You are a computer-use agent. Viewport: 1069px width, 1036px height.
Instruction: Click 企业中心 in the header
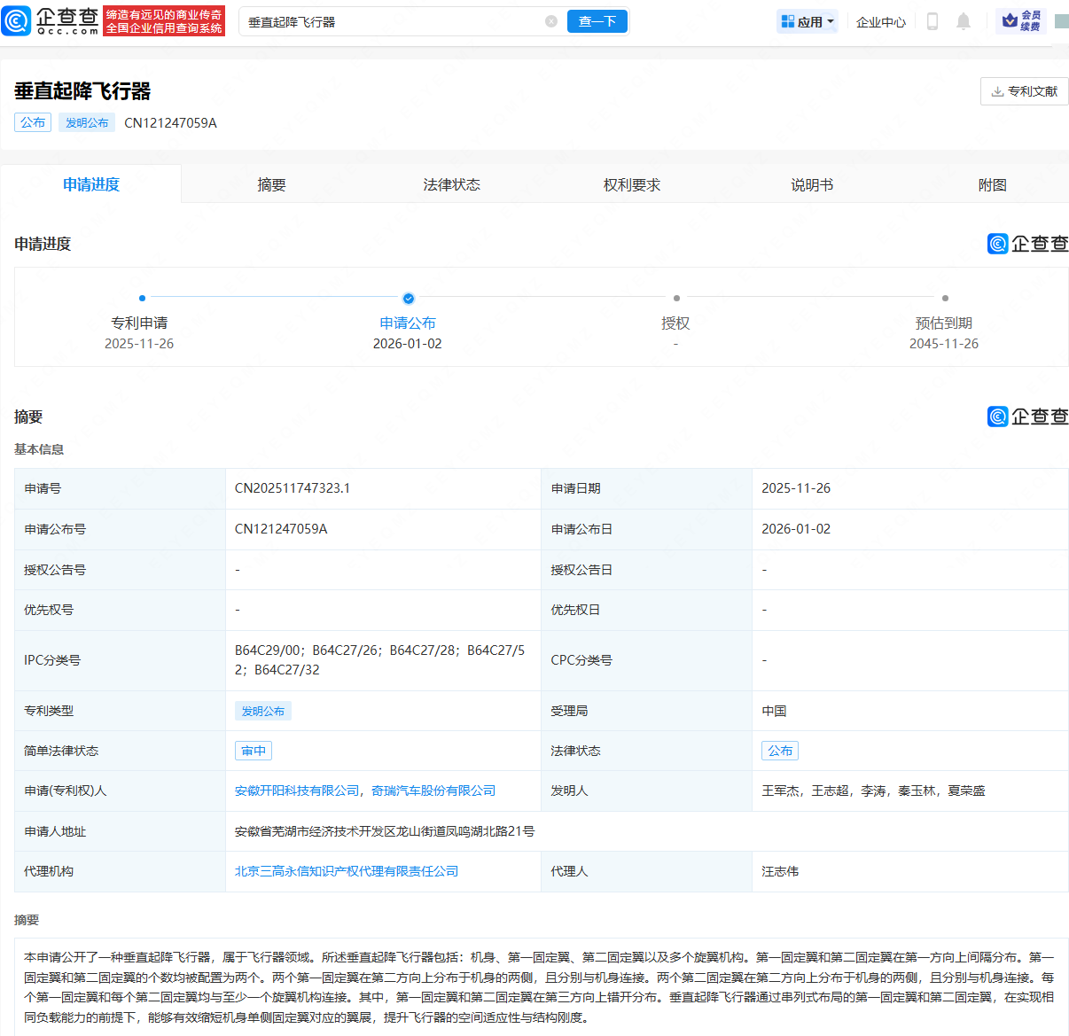[880, 22]
